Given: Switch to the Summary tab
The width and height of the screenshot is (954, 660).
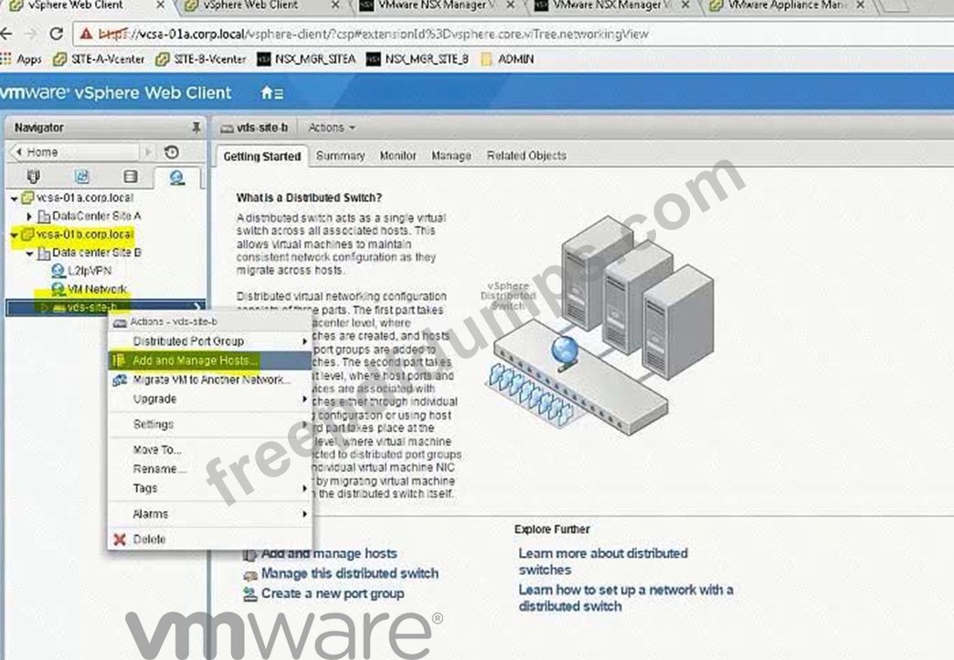Looking at the screenshot, I should point(341,155).
